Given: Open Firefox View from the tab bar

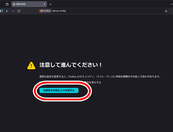Looking at the screenshot, I should click(7, 4).
